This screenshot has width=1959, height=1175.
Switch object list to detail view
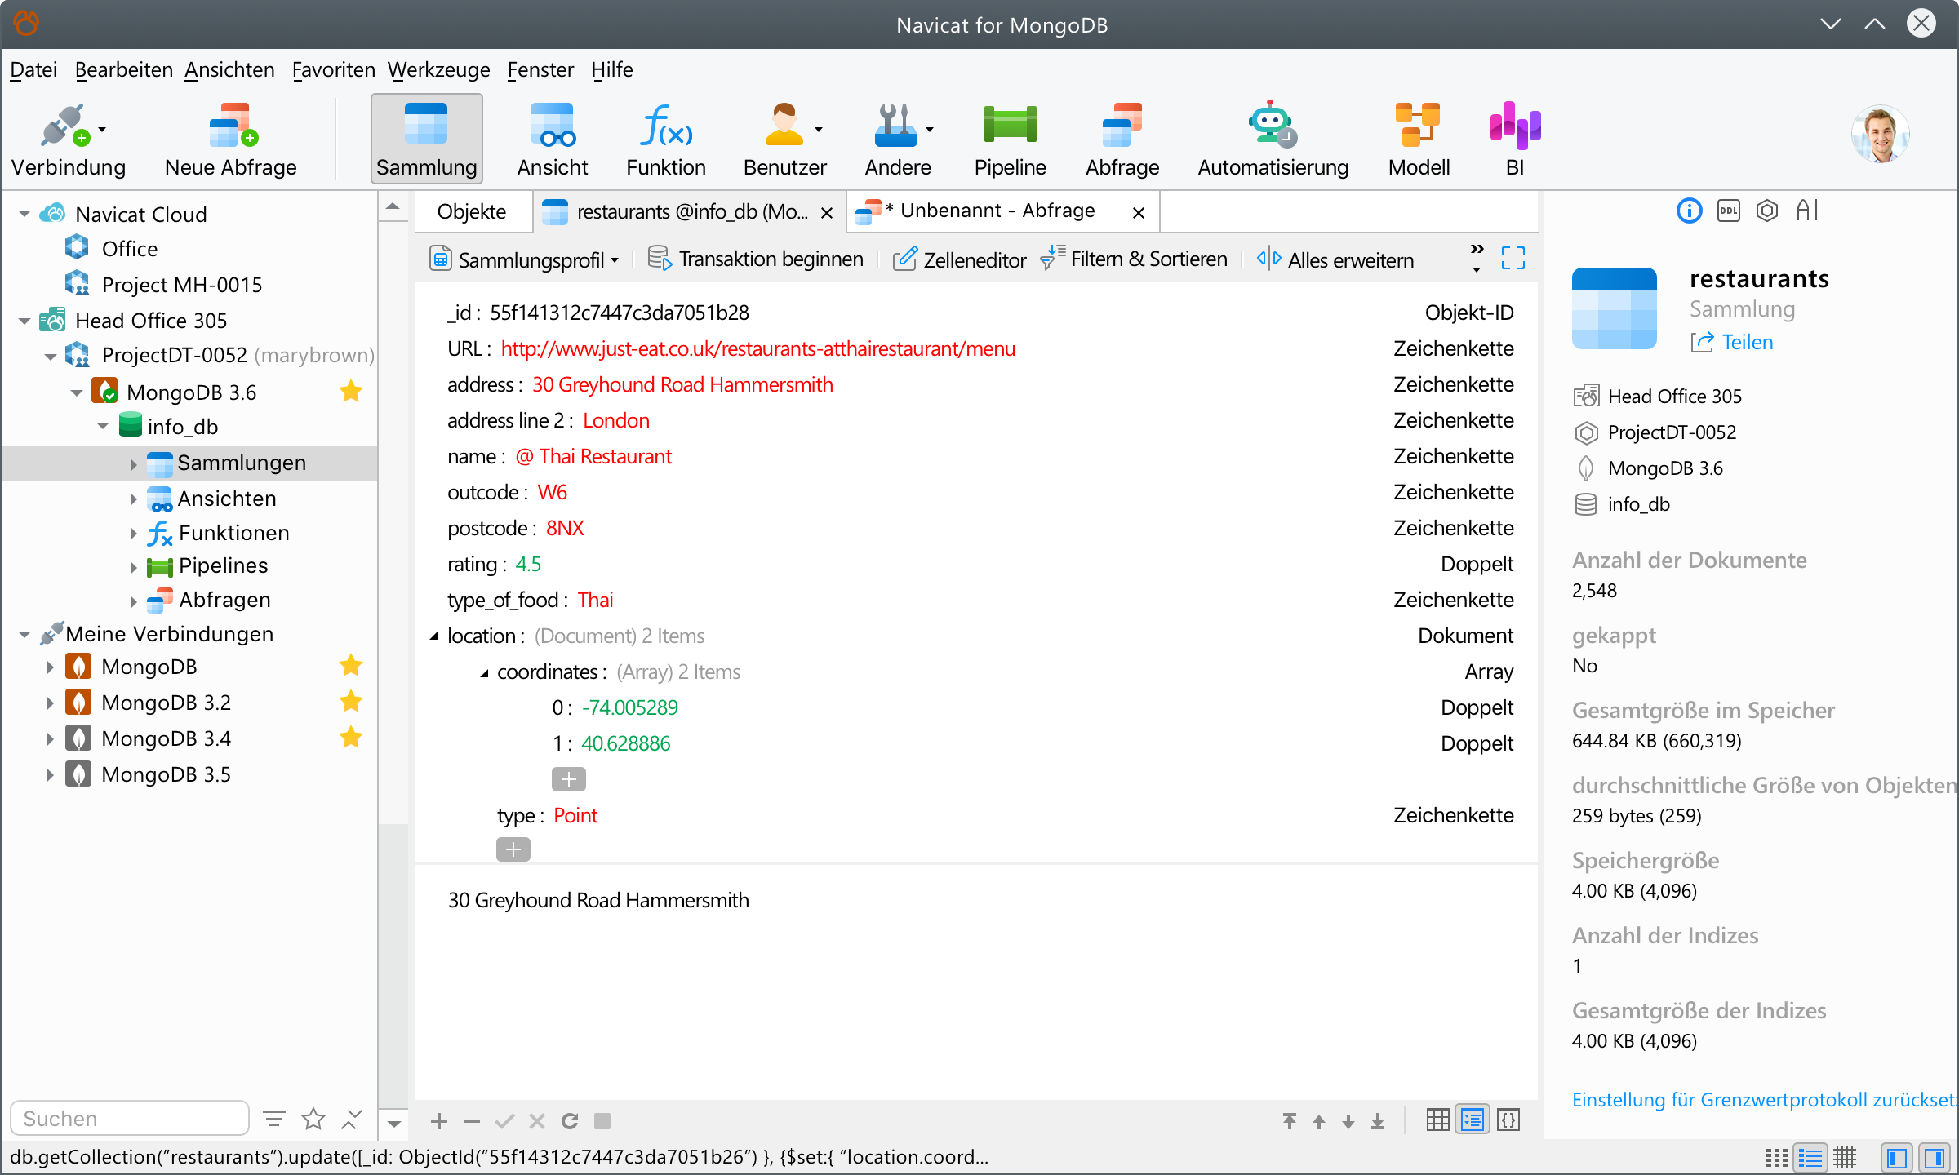(x=1846, y=1158)
